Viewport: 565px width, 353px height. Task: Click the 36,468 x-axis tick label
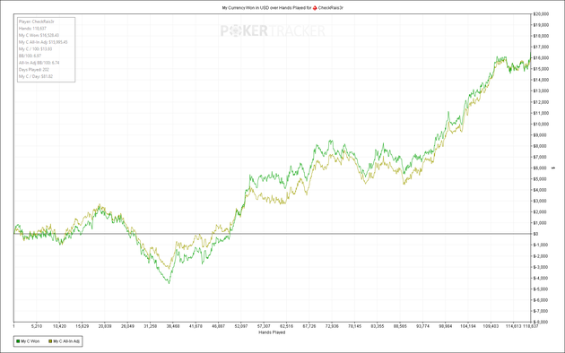pyautogui.click(x=173, y=326)
